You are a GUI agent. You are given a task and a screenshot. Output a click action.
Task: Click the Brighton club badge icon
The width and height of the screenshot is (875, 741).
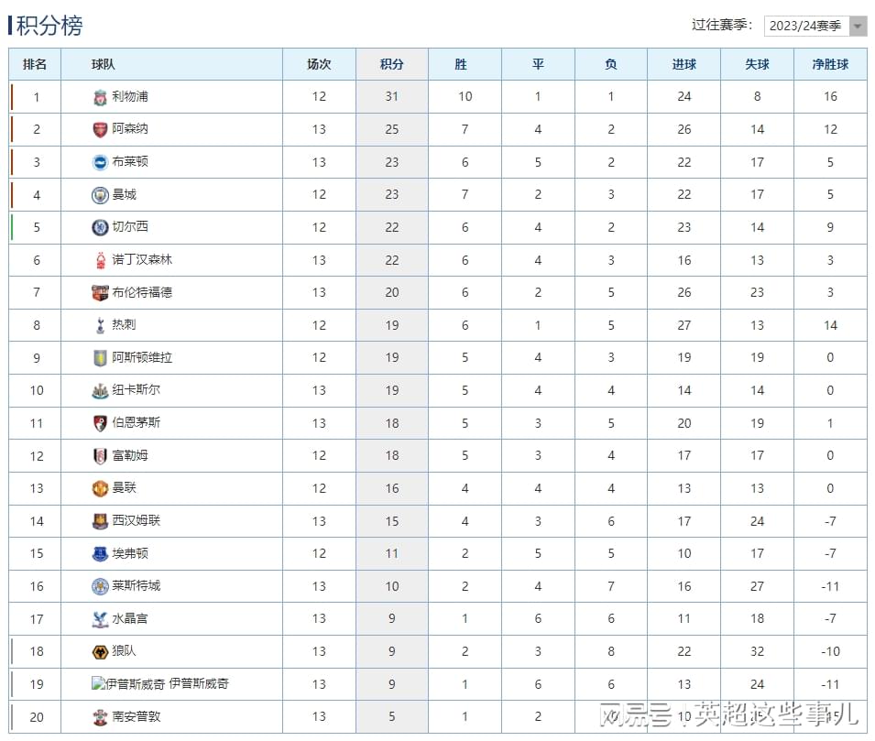click(x=100, y=162)
